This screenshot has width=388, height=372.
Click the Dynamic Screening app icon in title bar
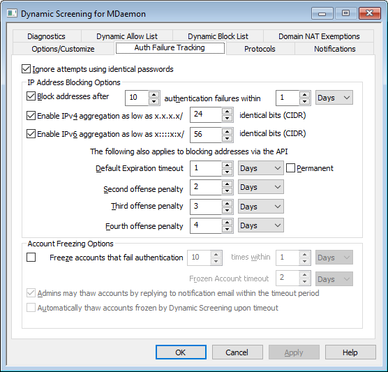point(12,13)
